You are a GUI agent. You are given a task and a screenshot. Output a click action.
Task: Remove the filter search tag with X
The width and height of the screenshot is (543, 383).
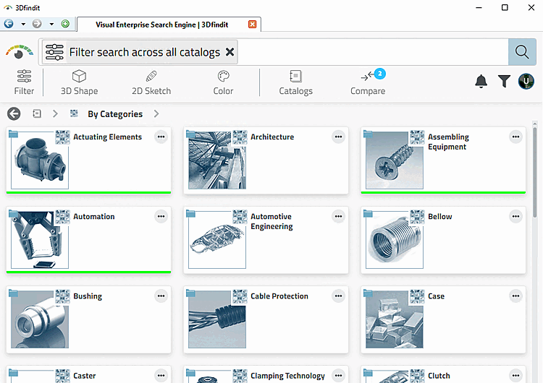(230, 52)
